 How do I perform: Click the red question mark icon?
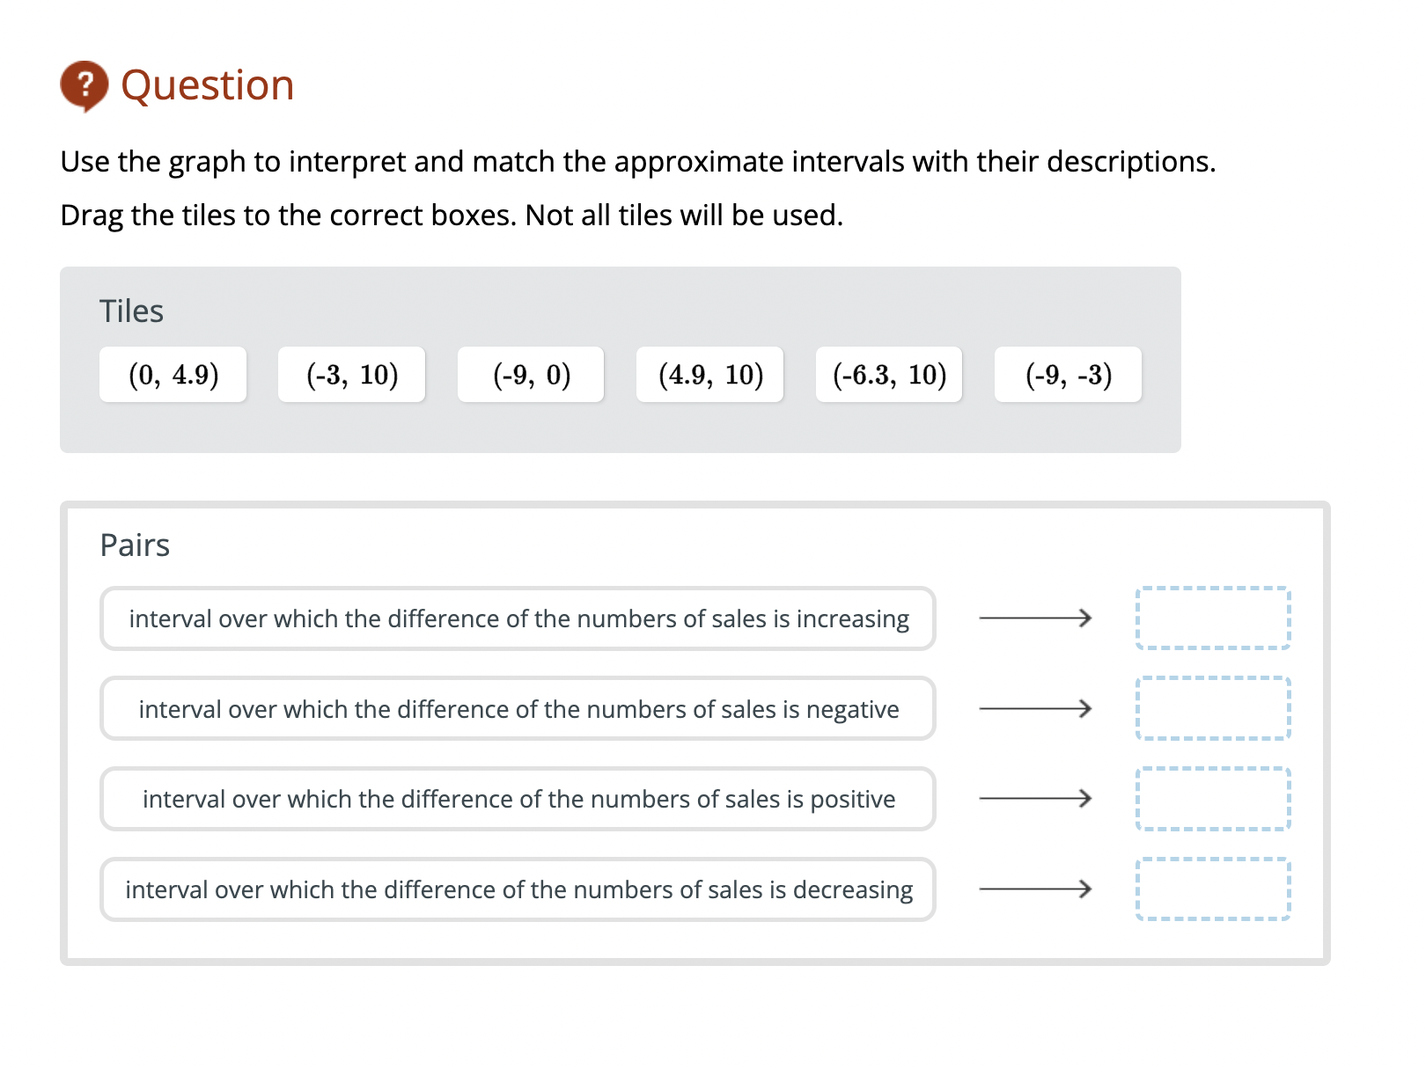82,84
